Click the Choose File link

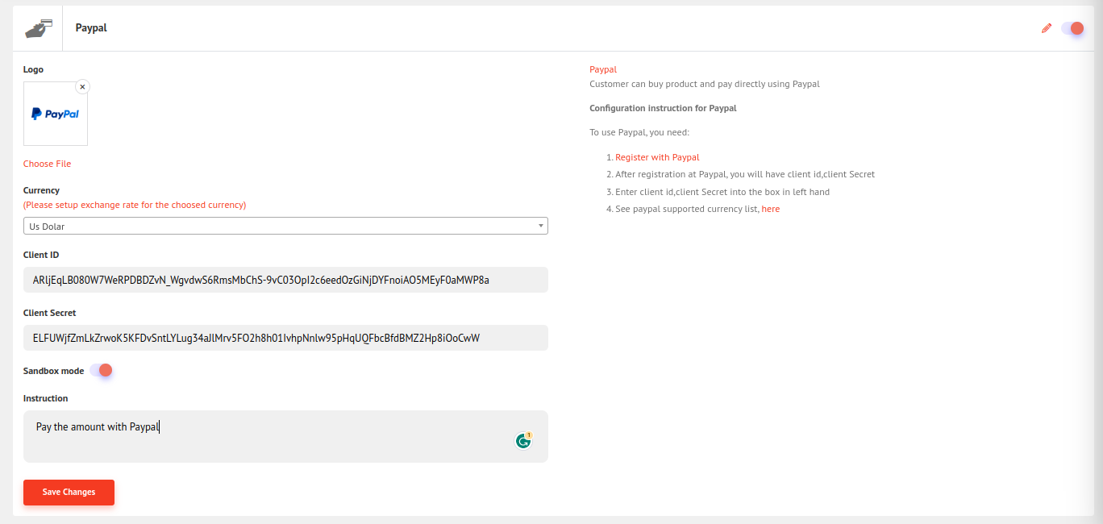click(47, 164)
